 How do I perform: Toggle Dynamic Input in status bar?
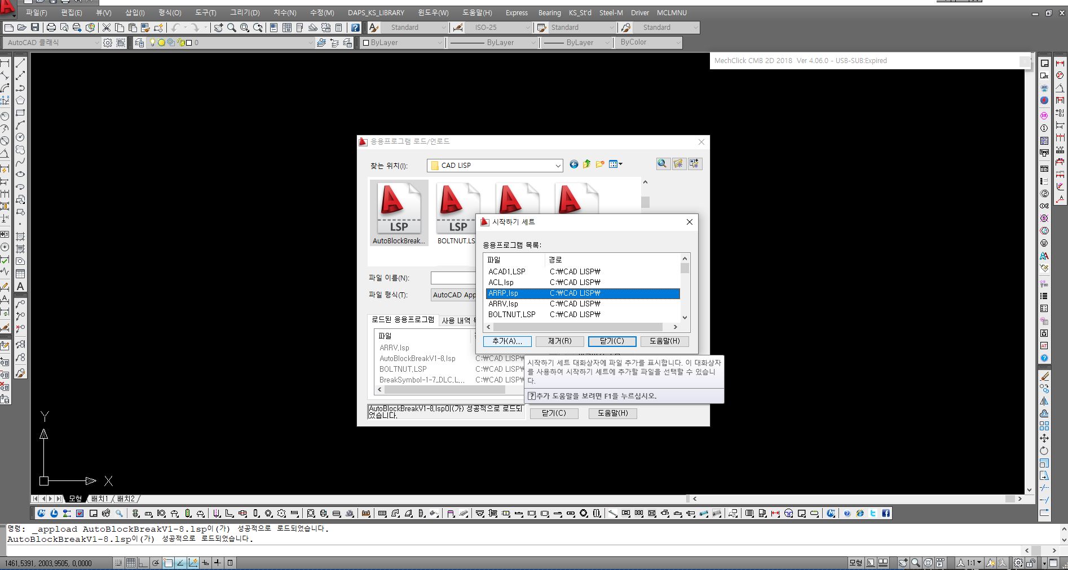(205, 563)
